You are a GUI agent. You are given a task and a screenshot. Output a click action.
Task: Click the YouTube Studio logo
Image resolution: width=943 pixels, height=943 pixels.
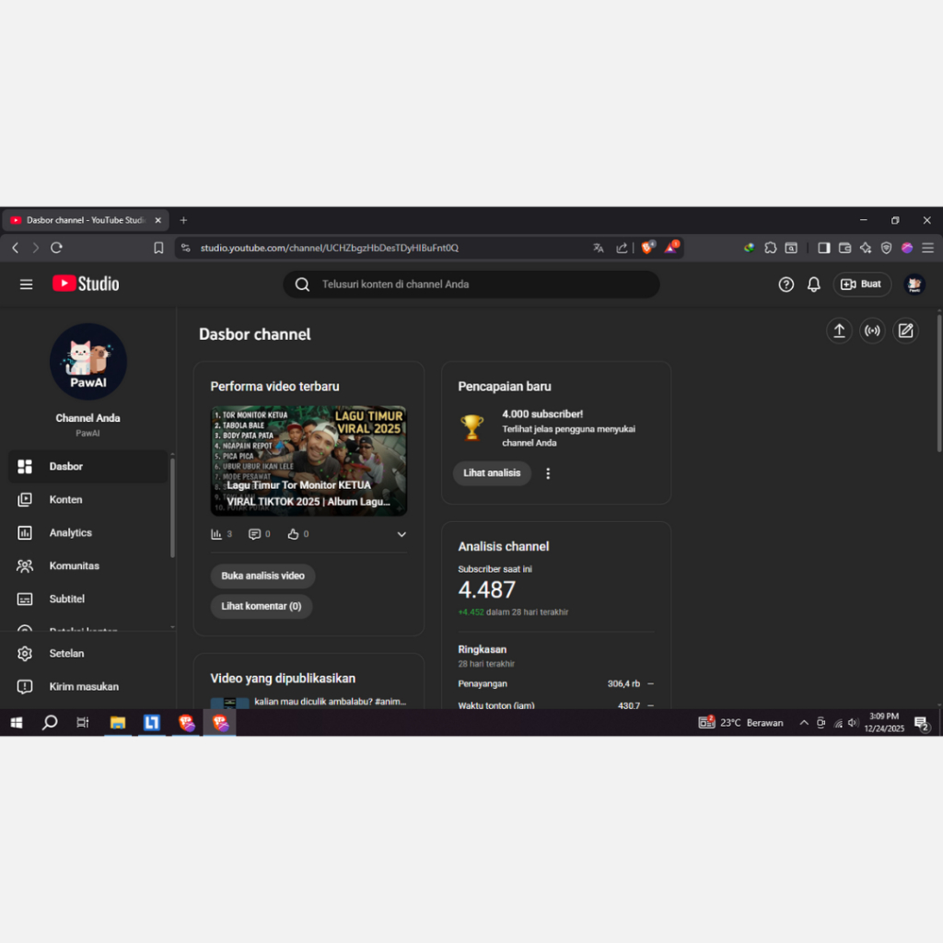(x=86, y=284)
